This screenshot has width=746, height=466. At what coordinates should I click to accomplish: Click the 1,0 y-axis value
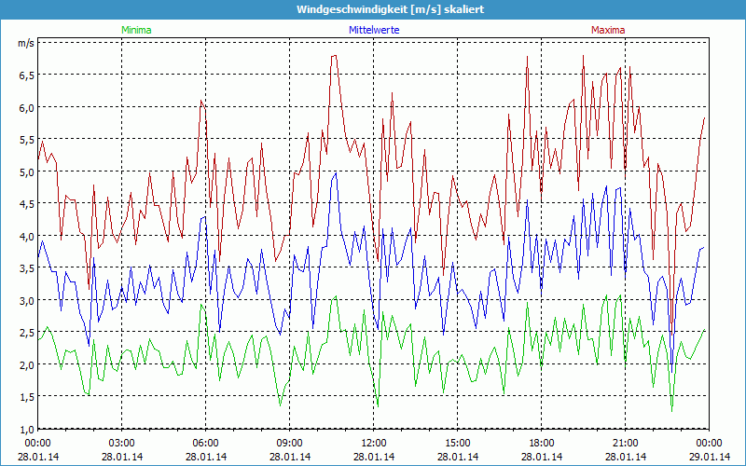coord(27,430)
